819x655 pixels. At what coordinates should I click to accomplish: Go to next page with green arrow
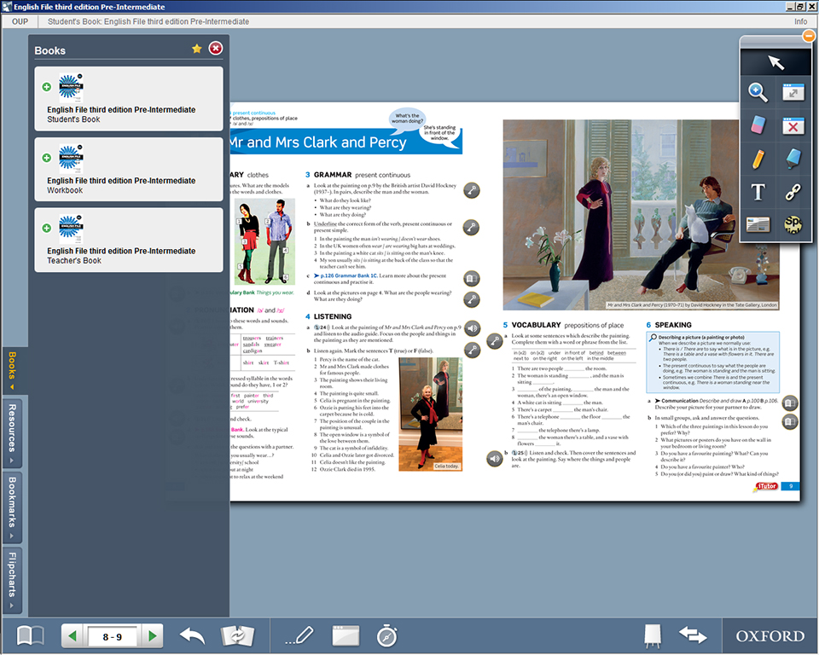pos(151,636)
